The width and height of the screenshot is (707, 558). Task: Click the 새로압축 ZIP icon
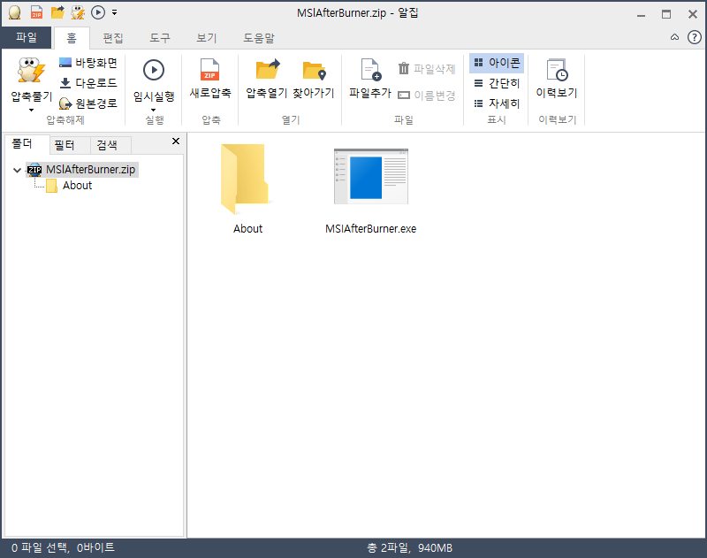(210, 70)
